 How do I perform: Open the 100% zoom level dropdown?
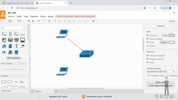click(x=20, y=21)
